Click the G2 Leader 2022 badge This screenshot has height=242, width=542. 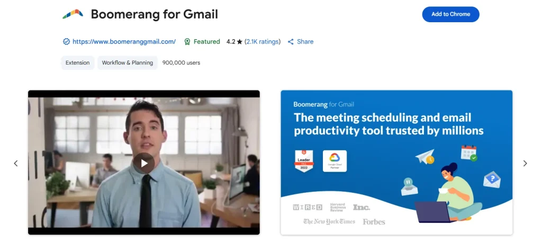304,161
